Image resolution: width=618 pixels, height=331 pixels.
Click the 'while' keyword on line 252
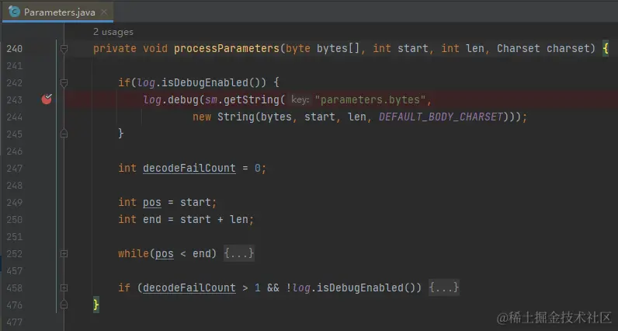click(x=134, y=253)
